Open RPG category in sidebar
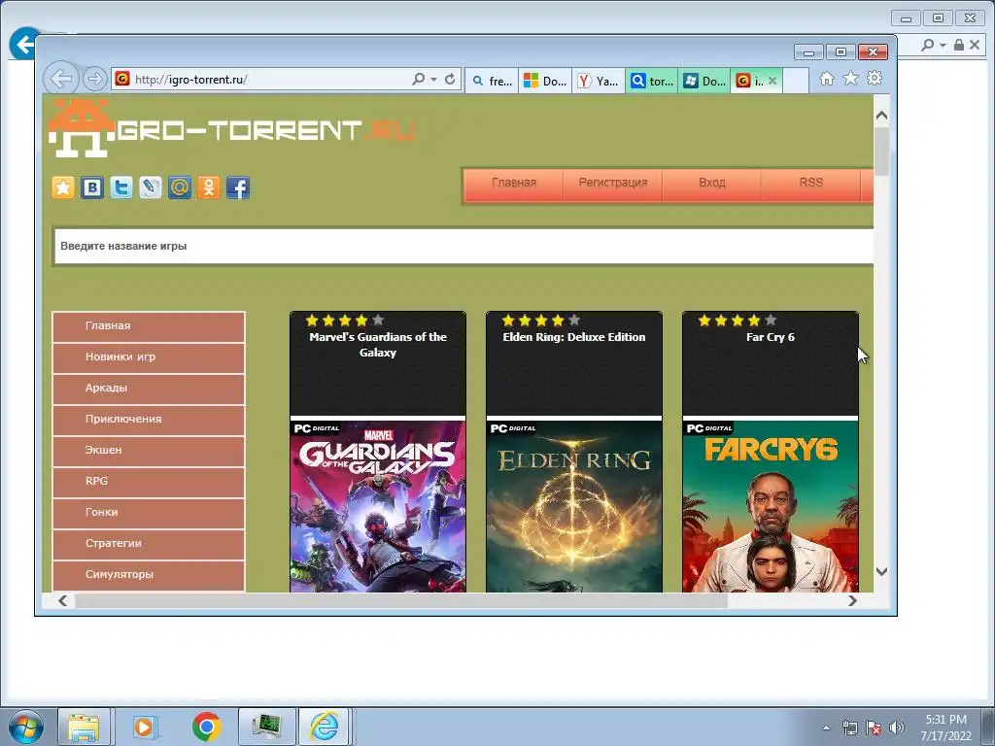The image size is (995, 746). [x=149, y=482]
